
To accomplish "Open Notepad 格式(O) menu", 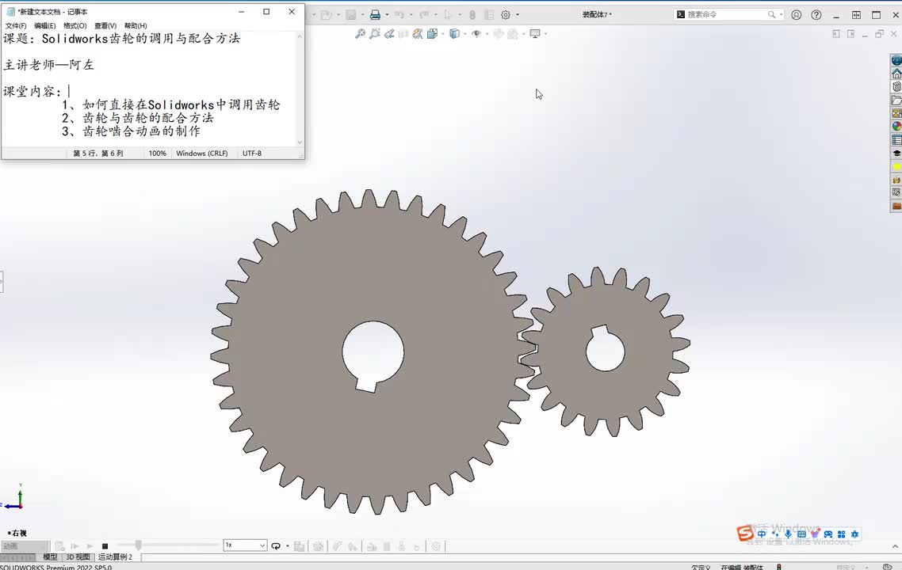I will click(75, 25).
